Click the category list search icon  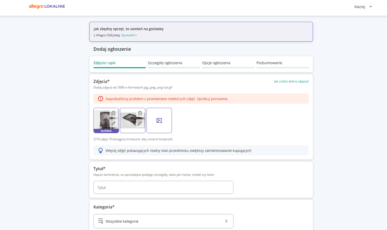tap(100, 221)
